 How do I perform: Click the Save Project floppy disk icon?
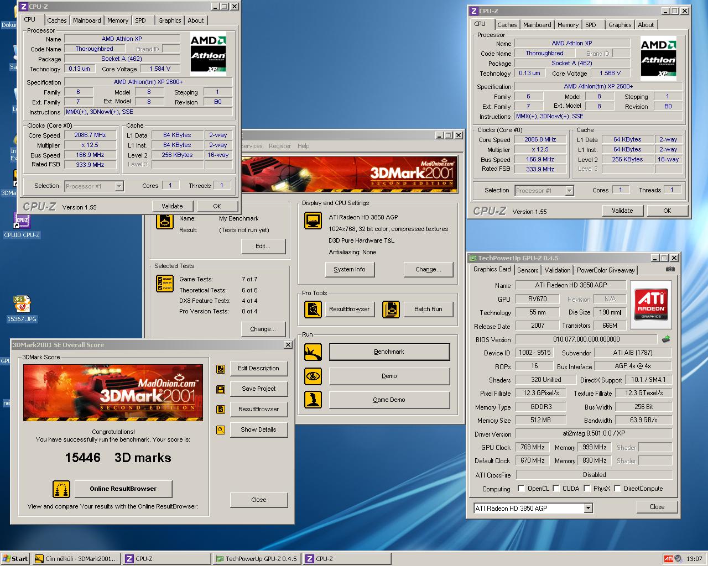221,389
